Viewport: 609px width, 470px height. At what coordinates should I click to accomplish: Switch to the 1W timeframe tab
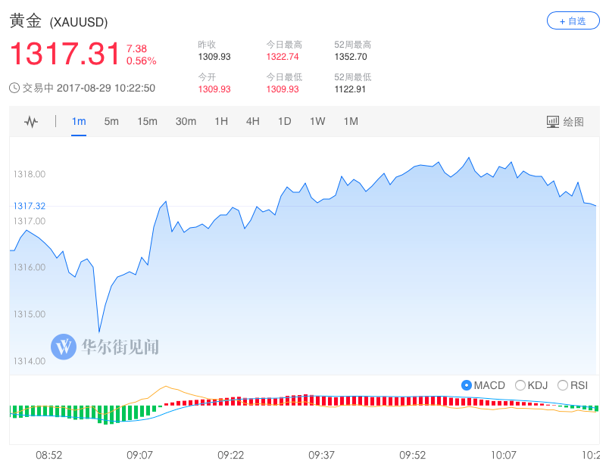point(317,122)
